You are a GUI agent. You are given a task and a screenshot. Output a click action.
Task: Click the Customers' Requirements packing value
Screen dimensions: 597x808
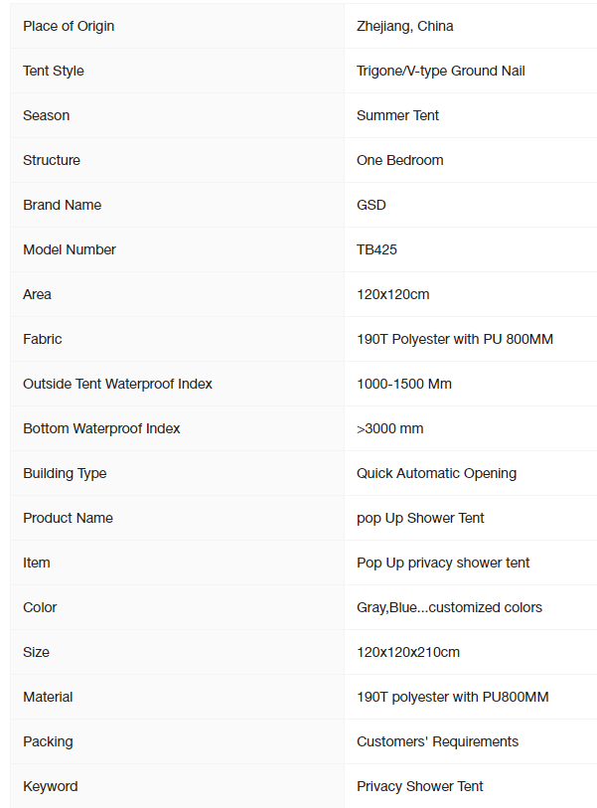(437, 741)
